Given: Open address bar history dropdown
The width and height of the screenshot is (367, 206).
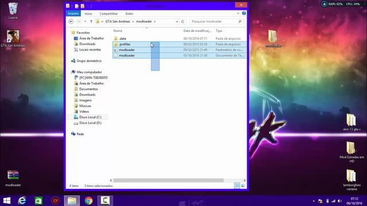Looking at the screenshot, I should pos(177,22).
